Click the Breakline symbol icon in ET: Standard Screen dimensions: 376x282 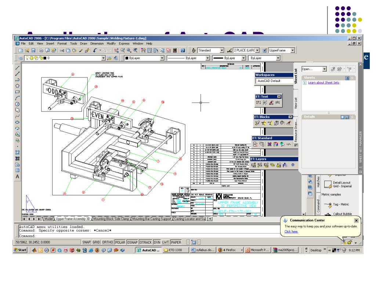[289, 144]
